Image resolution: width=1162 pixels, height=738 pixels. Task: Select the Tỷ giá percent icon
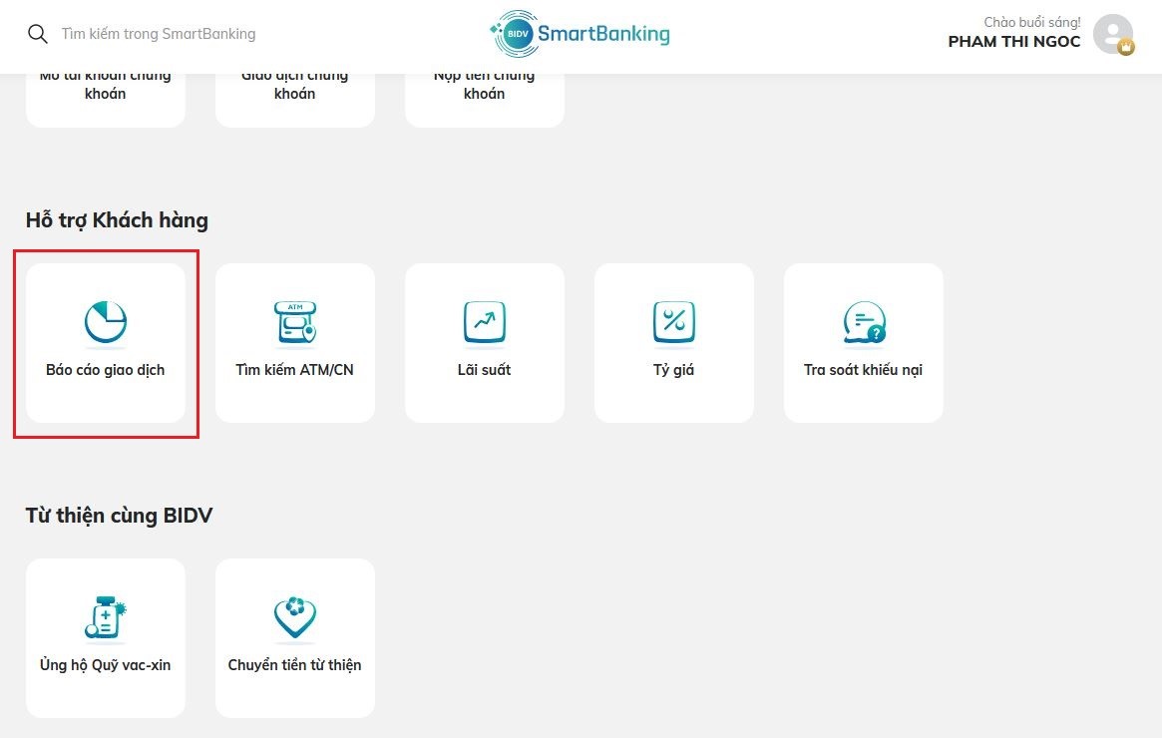673,323
